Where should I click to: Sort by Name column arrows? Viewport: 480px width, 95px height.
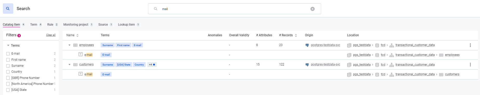[78, 35]
